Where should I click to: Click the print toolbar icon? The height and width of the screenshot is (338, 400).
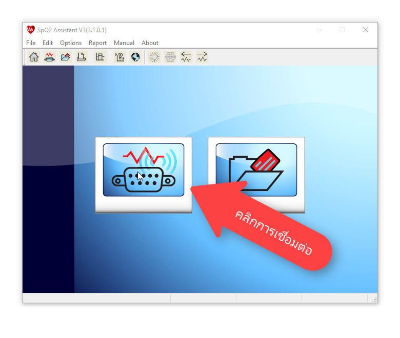(81, 57)
